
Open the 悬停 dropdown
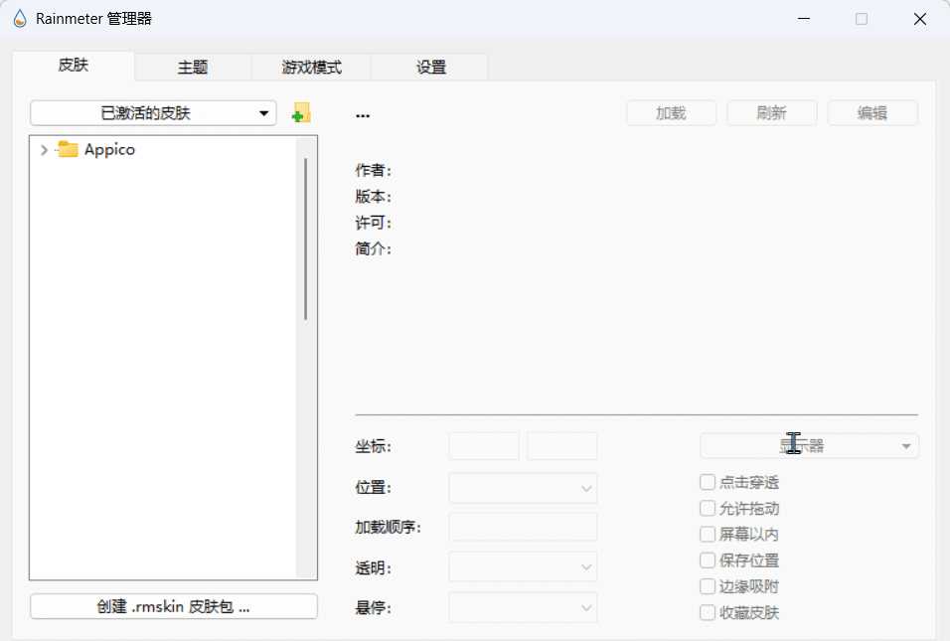523,607
